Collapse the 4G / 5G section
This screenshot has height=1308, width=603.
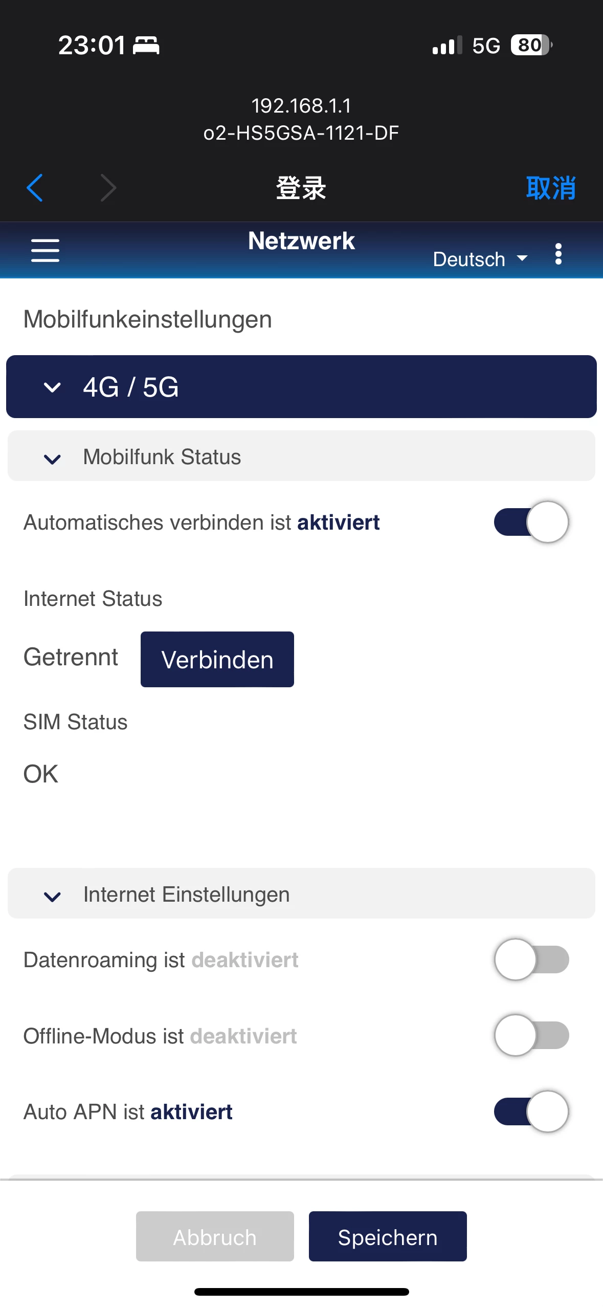pyautogui.click(x=53, y=387)
